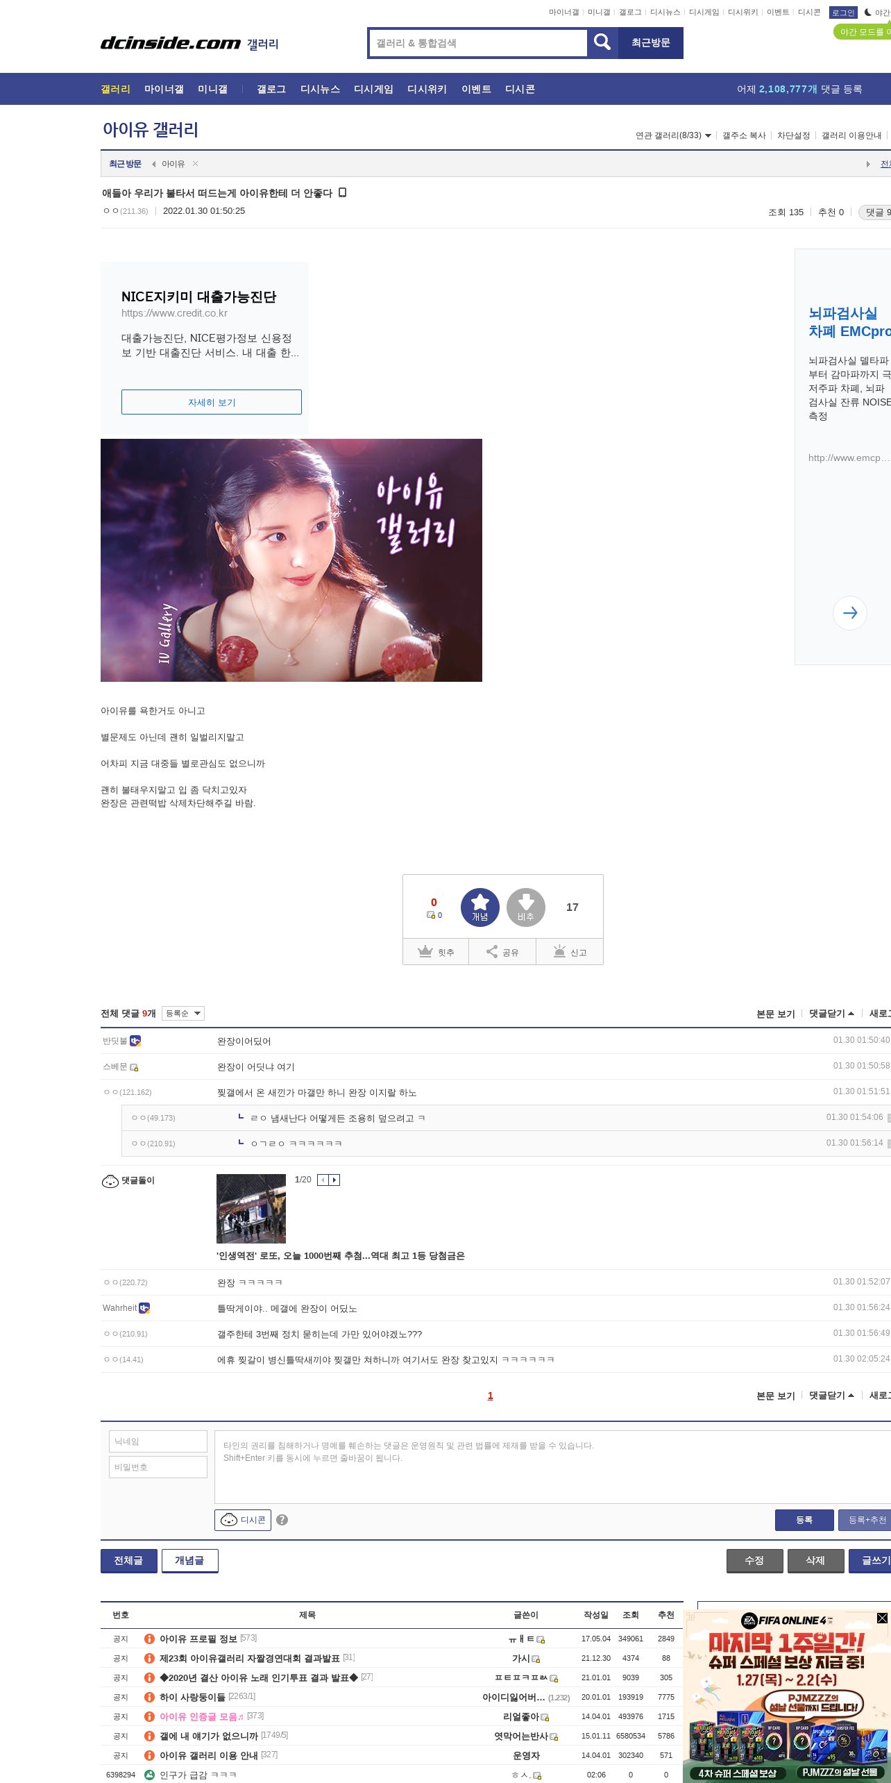
Task: Select the 갤러리 nav tab
Action: tap(115, 89)
